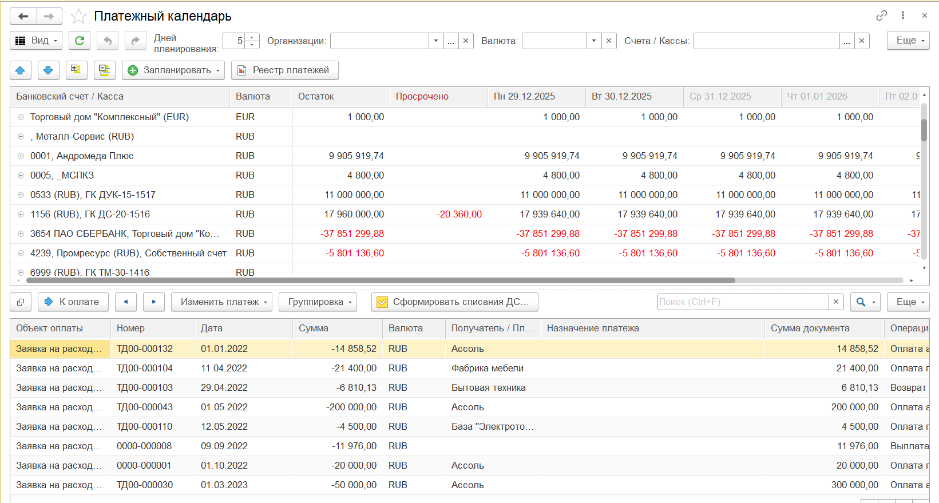Viewport: 939px width, 503px height.
Task: Open the Группировка menu
Action: point(318,302)
